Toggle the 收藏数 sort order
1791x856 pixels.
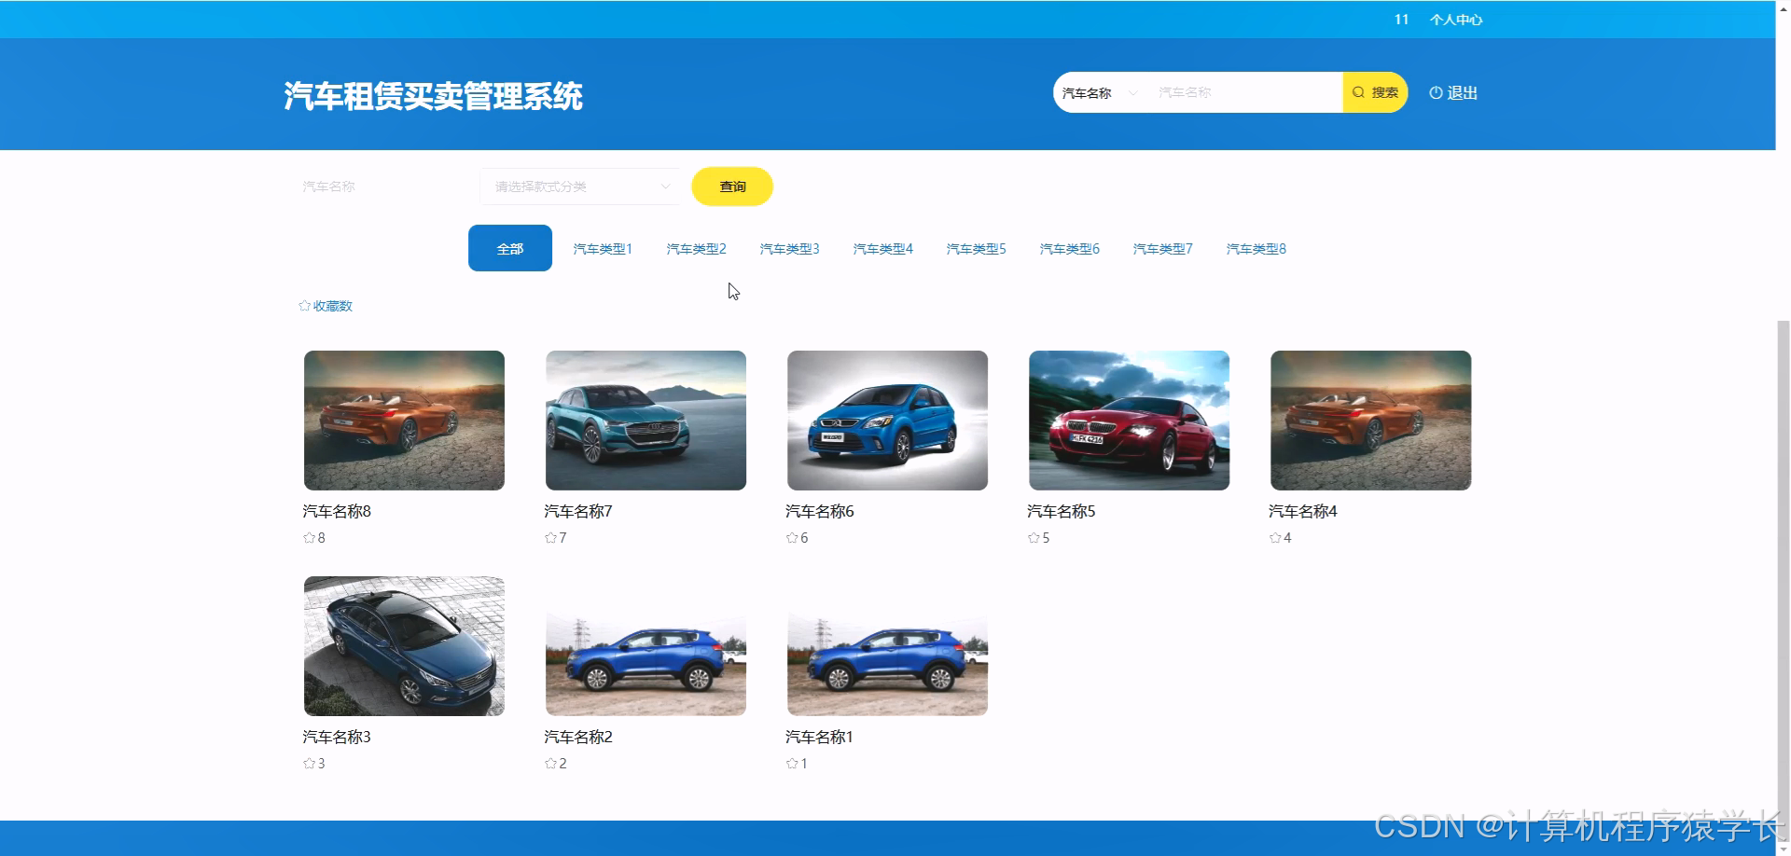[326, 305]
